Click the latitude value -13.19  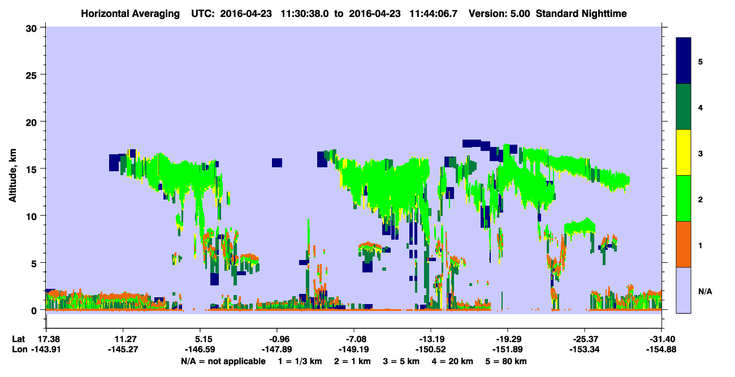coord(431,339)
